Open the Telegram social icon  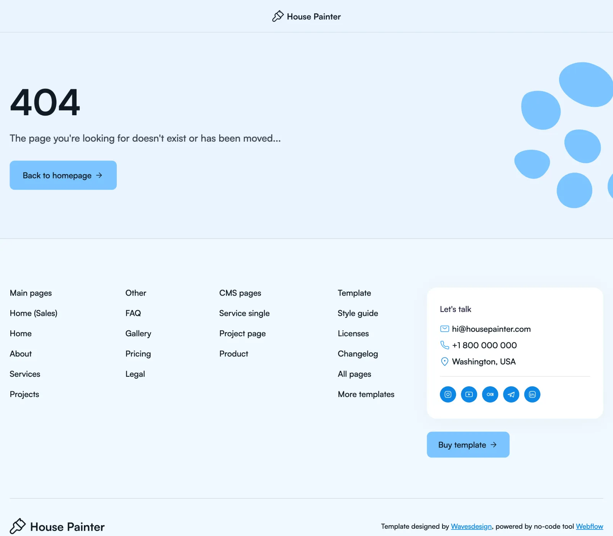coord(511,394)
